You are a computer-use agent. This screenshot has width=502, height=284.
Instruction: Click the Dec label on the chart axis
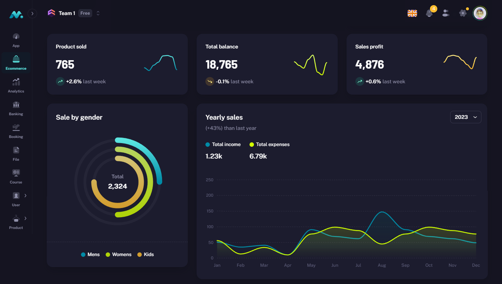[x=476, y=265]
